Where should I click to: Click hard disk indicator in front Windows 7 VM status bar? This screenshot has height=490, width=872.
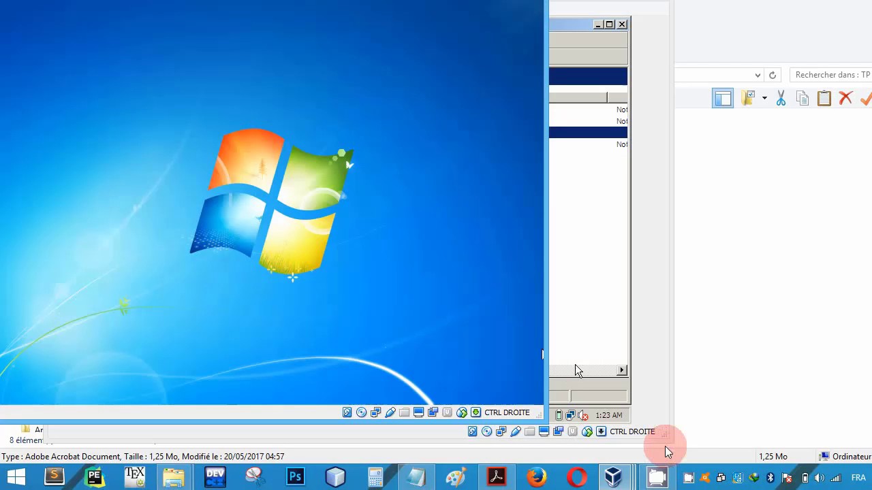[347, 412]
